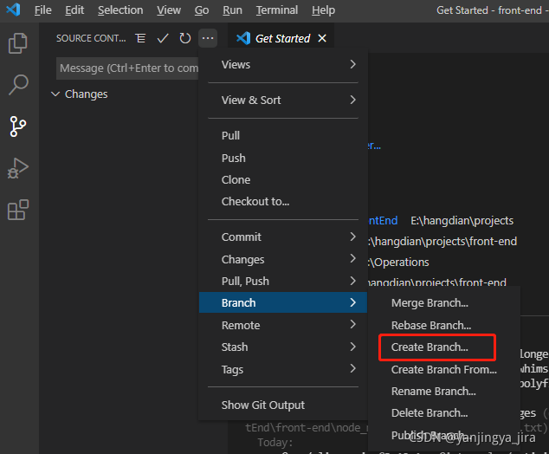The height and width of the screenshot is (454, 549).
Task: Open the Selection menu
Action: [x=120, y=10]
